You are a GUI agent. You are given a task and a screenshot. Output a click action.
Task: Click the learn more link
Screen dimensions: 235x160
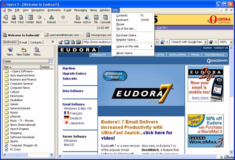coord(200,98)
